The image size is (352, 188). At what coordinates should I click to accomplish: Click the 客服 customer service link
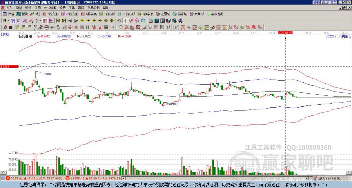317,2
